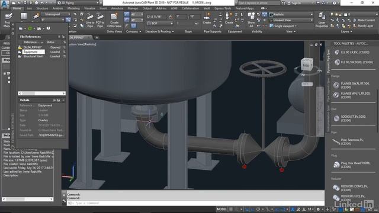
Task: Open the Manage ribbon tab
Action: click(x=133, y=8)
